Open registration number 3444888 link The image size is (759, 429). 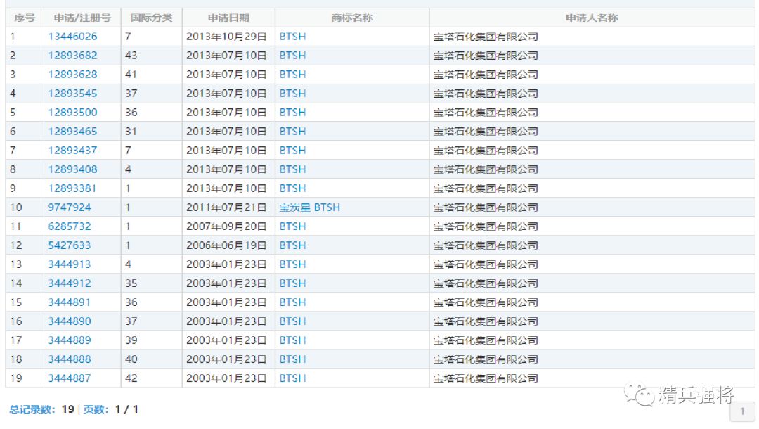[x=69, y=359]
